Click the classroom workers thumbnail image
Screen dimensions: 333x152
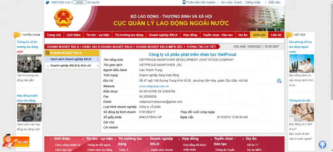[x=29, y=64]
